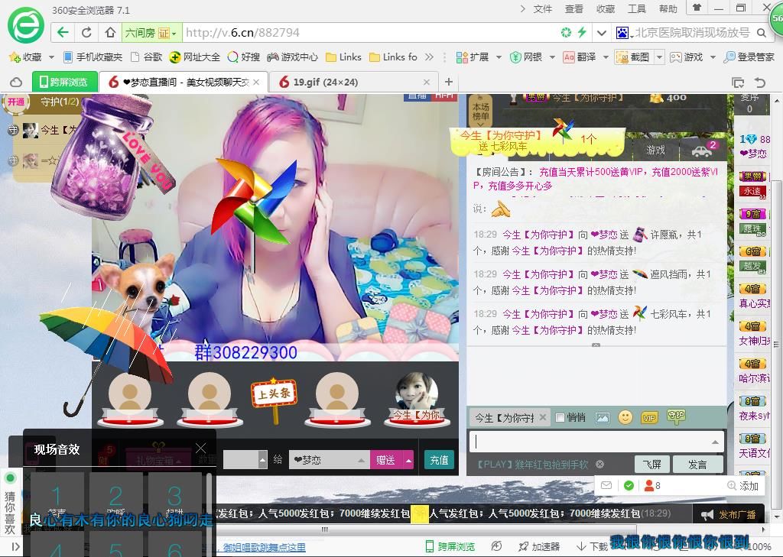Click the red user icon showing 8
783x557 pixels.
tap(648, 485)
